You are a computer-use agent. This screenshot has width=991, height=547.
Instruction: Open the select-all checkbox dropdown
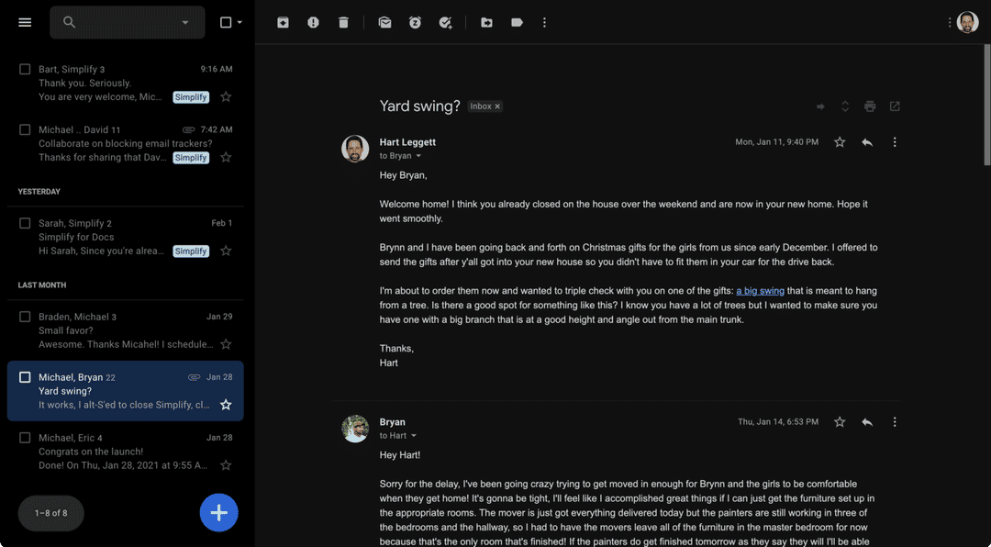(239, 22)
